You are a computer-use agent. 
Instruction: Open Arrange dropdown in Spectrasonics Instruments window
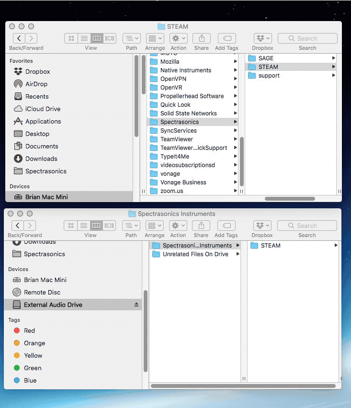(x=155, y=226)
